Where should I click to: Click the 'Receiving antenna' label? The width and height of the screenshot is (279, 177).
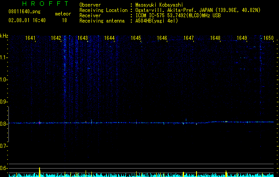[102, 21]
